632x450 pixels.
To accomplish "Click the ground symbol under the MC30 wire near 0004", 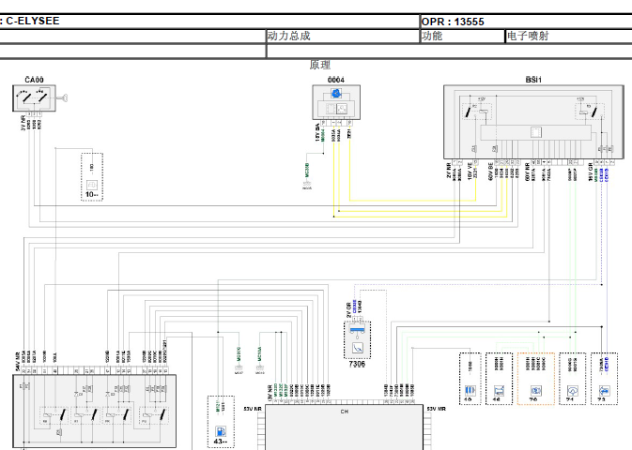I will click(307, 185).
